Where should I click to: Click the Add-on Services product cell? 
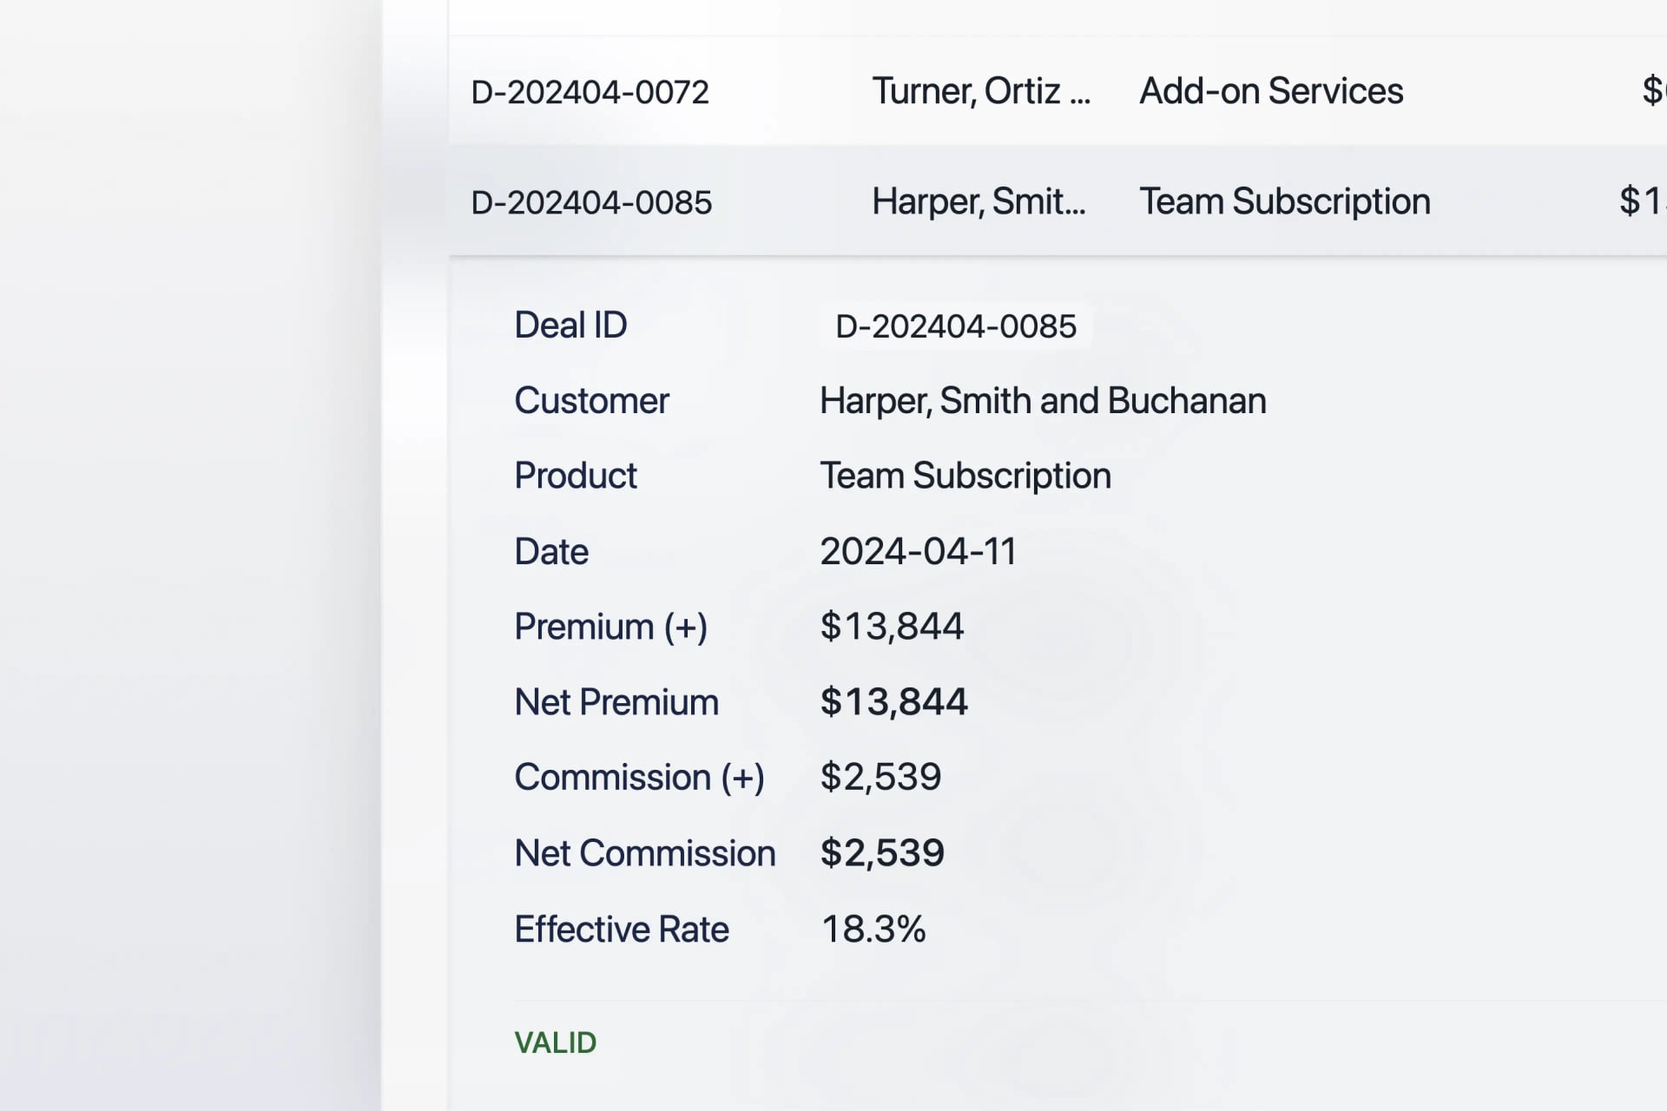[1271, 90]
